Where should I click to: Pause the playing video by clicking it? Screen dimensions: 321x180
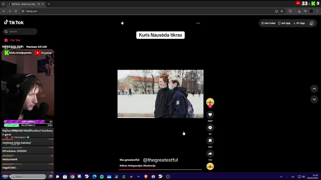(x=160, y=94)
